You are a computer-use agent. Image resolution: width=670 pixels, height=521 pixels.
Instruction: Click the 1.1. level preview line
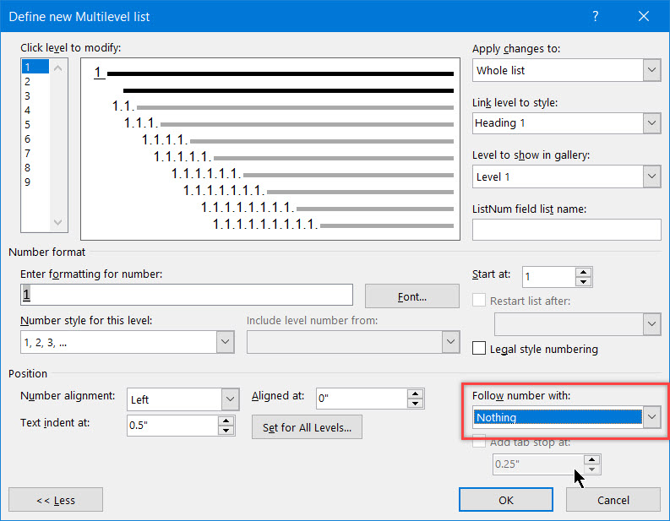282,106
